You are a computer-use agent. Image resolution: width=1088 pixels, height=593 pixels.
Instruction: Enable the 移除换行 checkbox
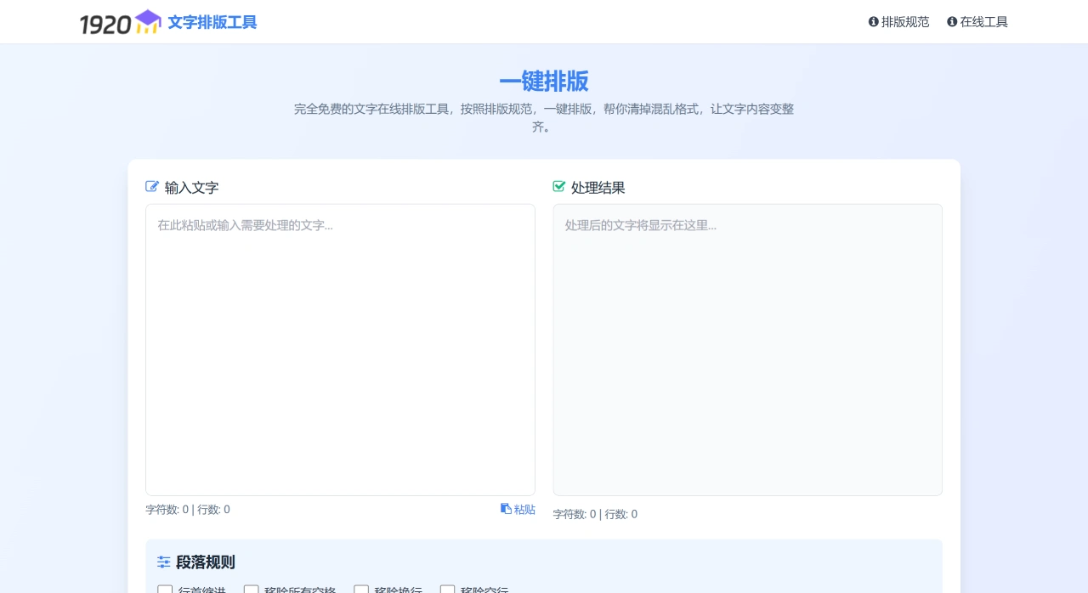[x=361, y=590]
